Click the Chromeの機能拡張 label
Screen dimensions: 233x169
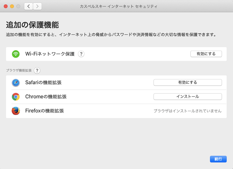coord(46,96)
